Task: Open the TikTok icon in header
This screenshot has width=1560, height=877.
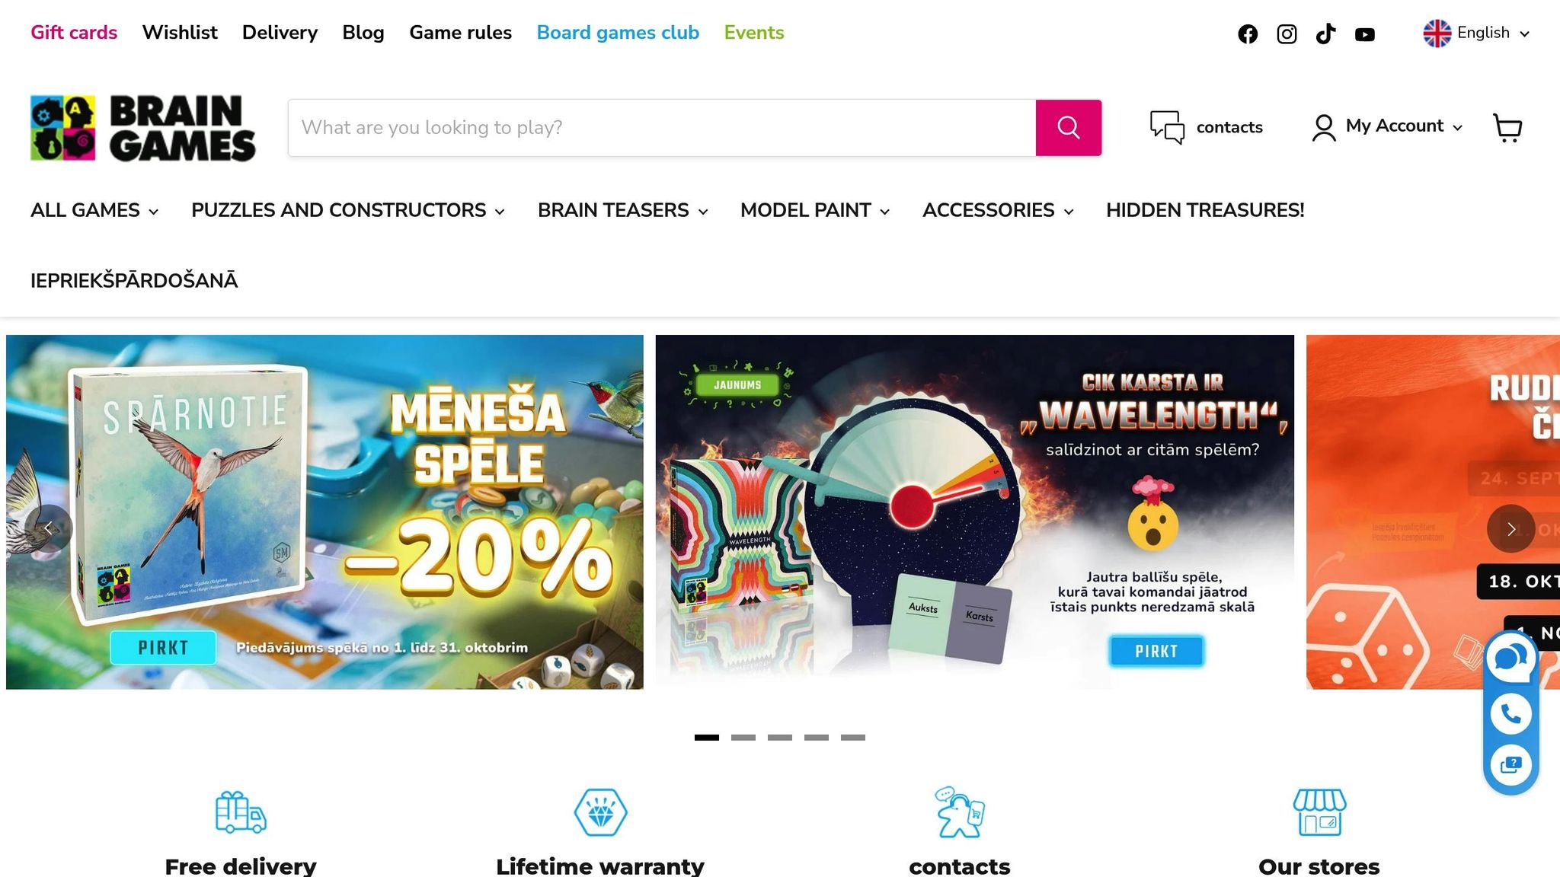Action: (1325, 34)
